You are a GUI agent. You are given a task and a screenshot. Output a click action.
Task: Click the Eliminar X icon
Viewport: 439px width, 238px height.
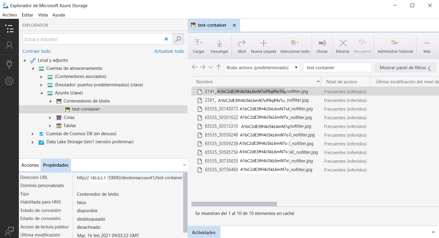pos(343,43)
